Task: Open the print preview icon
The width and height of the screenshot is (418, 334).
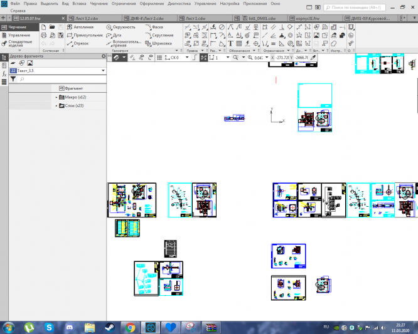Action: [52, 35]
